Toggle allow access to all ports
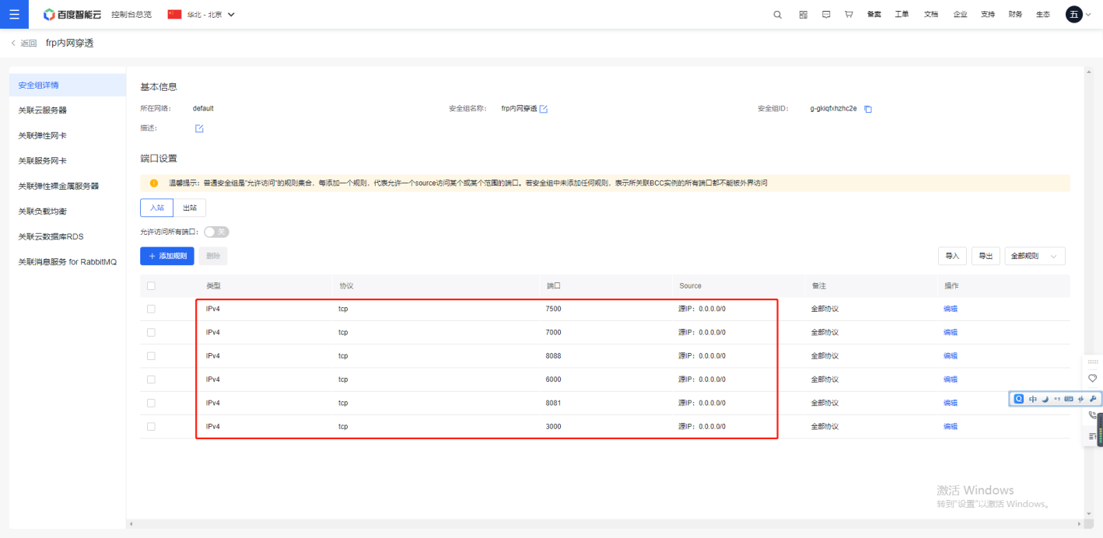 point(216,232)
